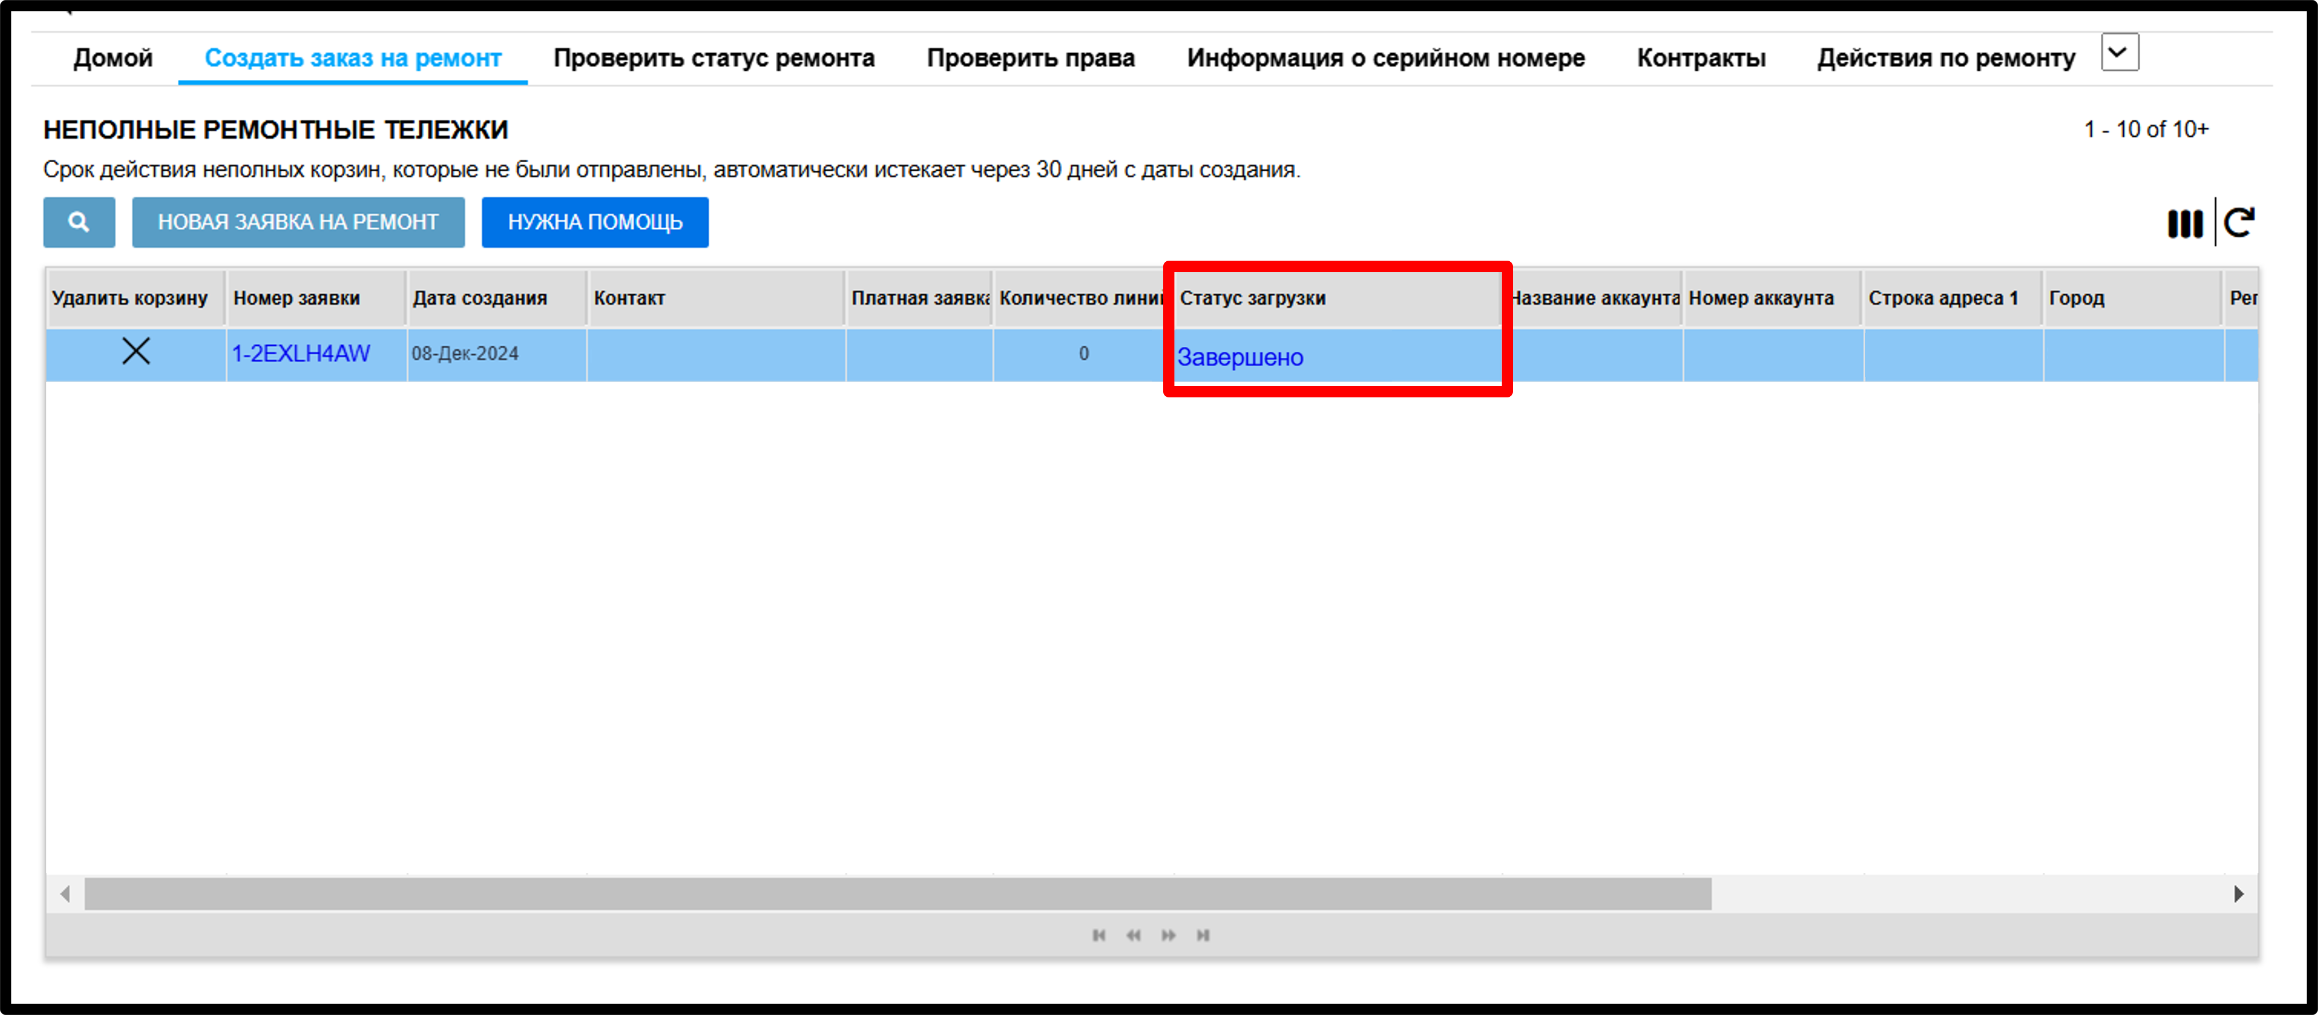The height and width of the screenshot is (1015, 2318).
Task: Click the Номер аккаунта column header
Action: (x=1773, y=298)
